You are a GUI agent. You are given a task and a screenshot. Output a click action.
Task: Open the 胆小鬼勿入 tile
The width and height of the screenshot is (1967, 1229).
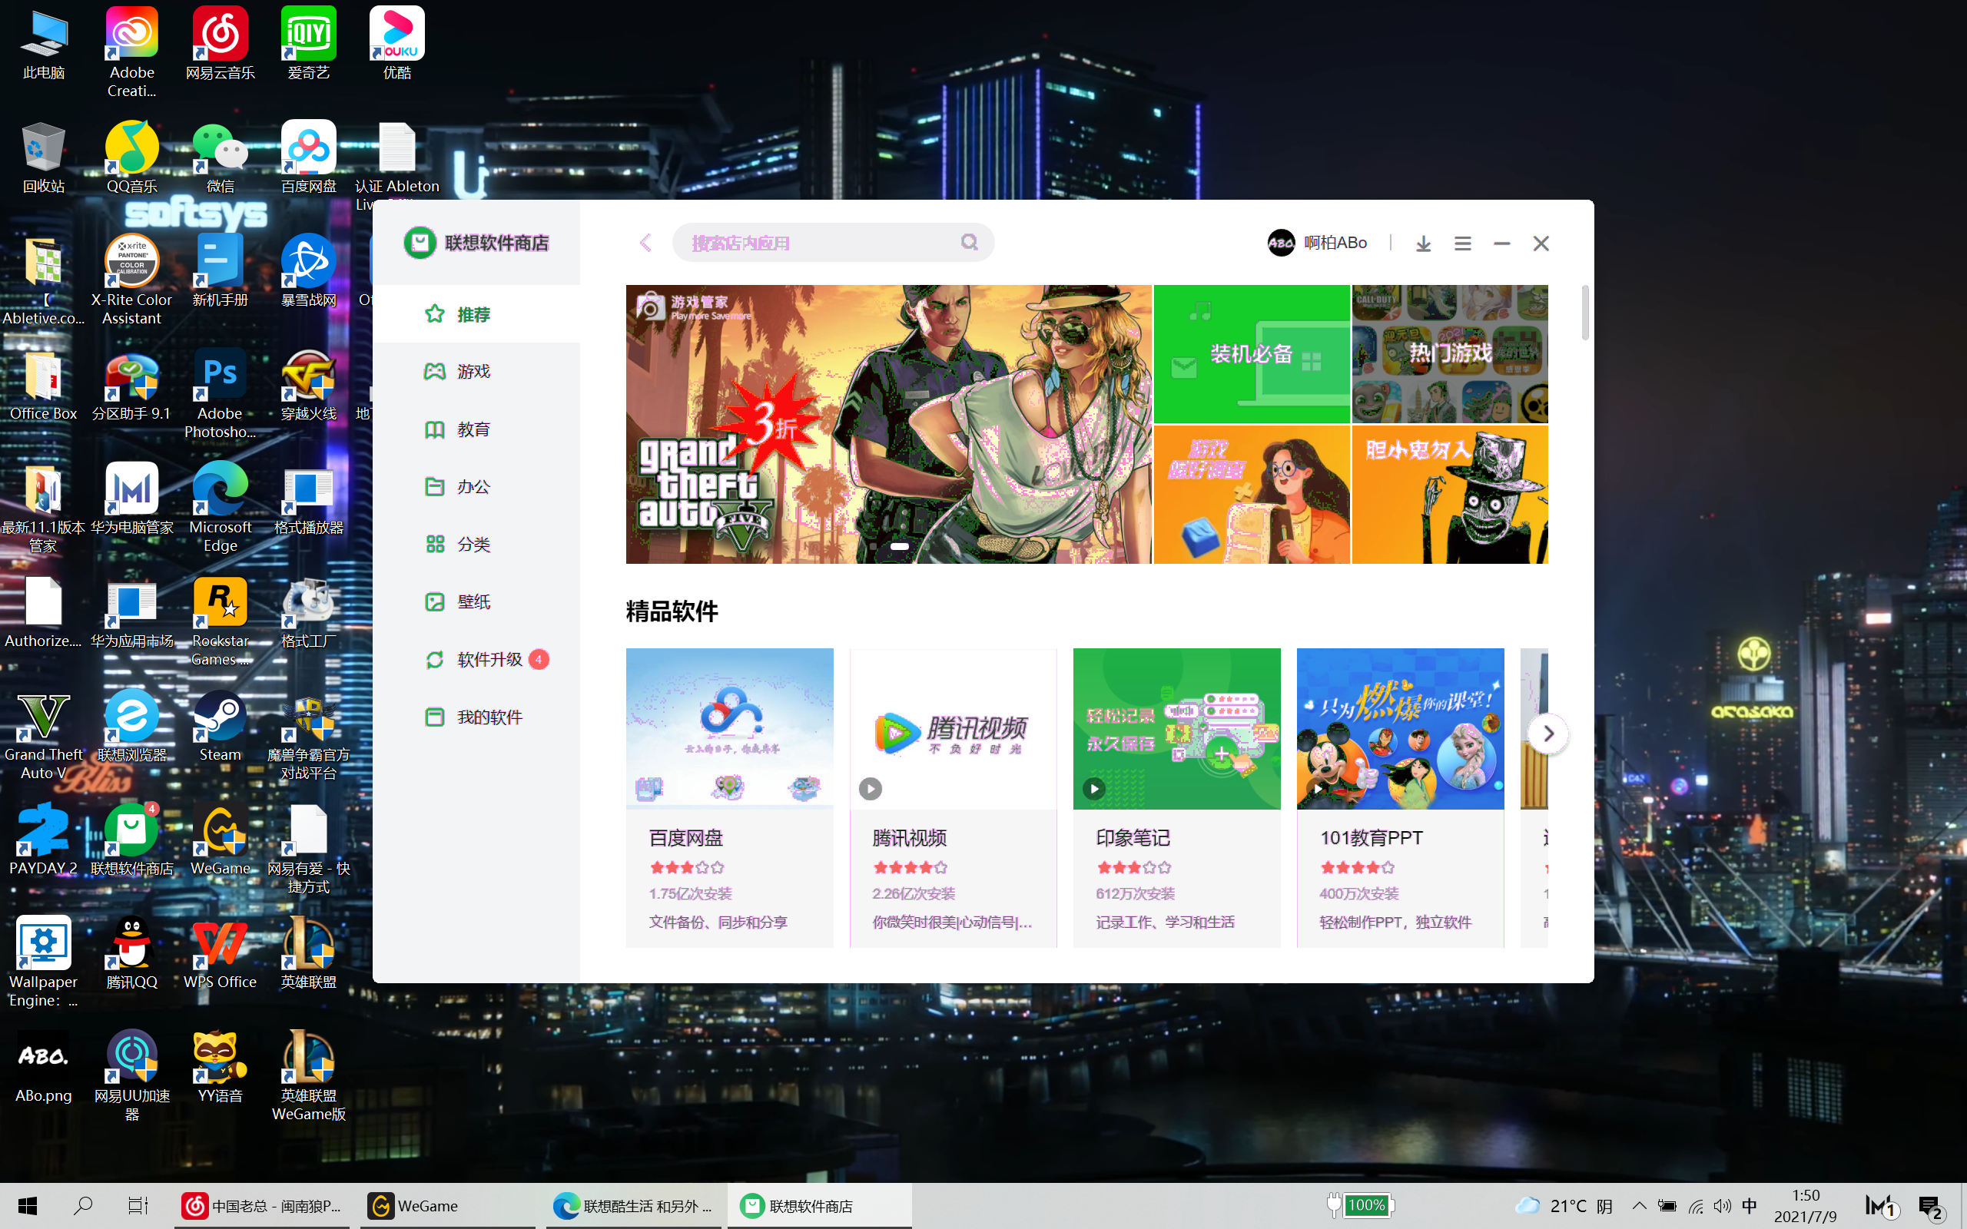pos(1450,494)
